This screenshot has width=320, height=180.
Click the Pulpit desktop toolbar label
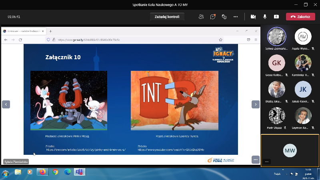pyautogui.click(x=277, y=174)
